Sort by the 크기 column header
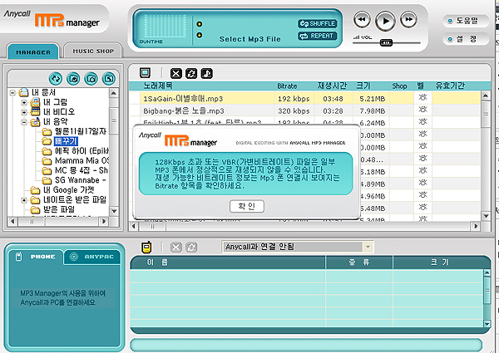The image size is (499, 353). point(363,86)
